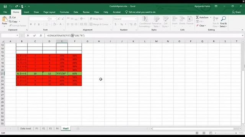The height and width of the screenshot is (137, 245).
Task: Switch to the Insert tab
Action: point(26,12)
